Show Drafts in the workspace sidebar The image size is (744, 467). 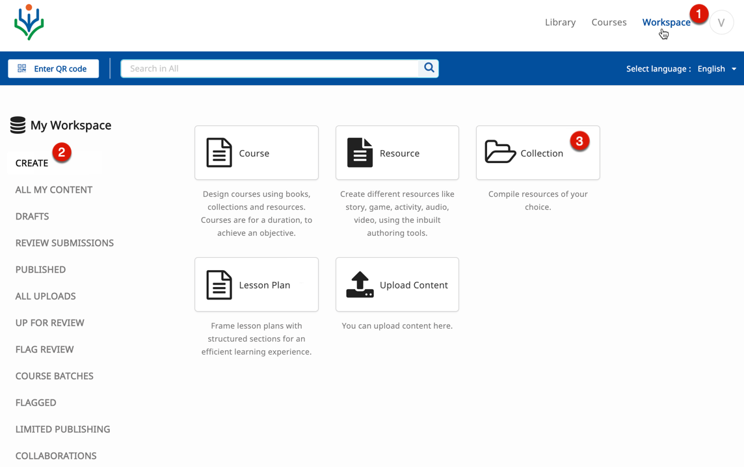pos(32,216)
